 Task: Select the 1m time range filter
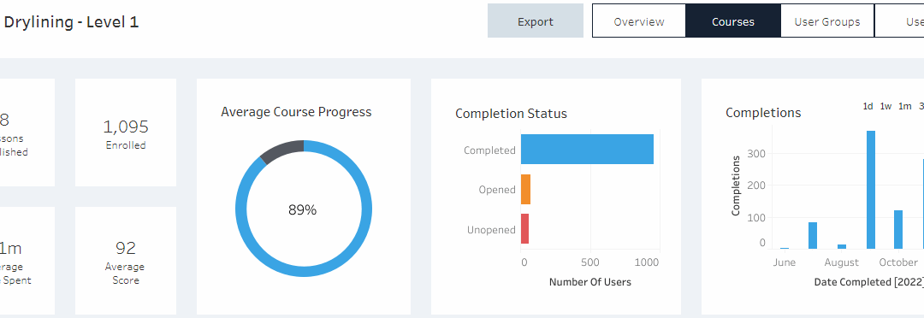point(904,107)
